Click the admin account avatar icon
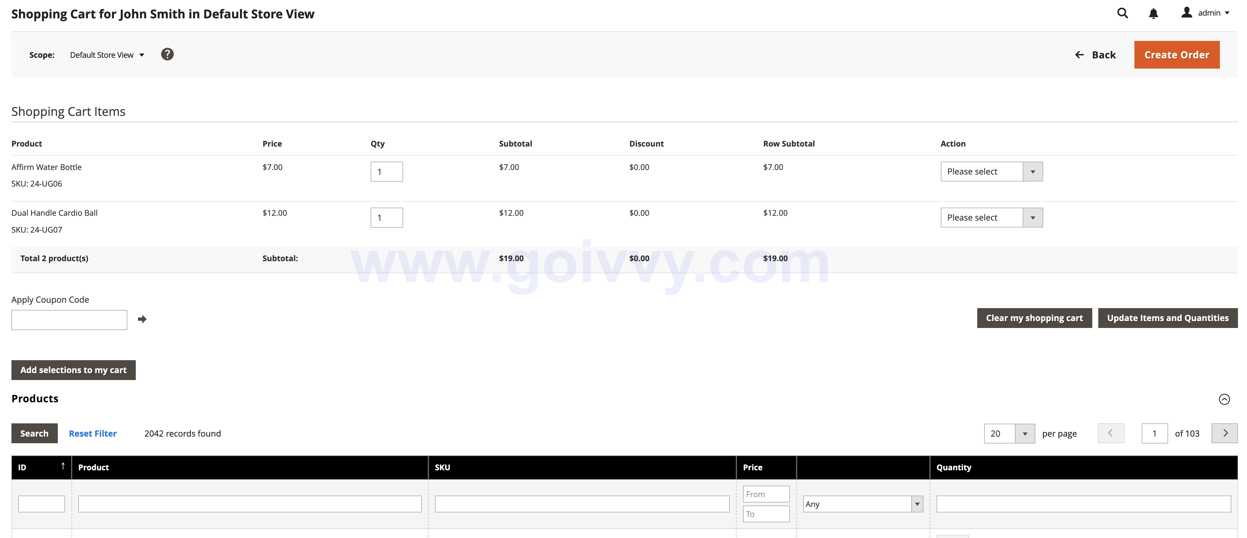1247x538 pixels. [1187, 13]
